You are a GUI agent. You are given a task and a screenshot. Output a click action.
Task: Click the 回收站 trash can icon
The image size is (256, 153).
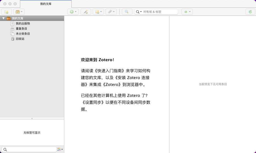[x=13, y=39]
